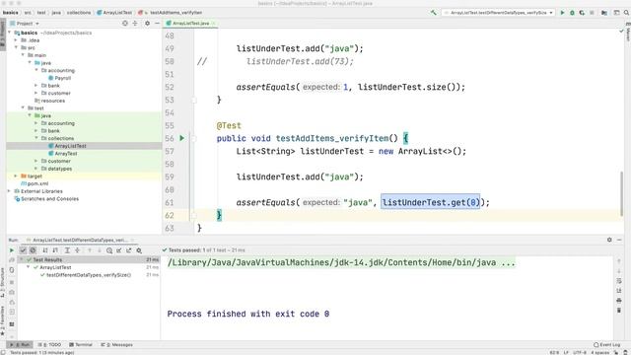This screenshot has width=631, height=355.
Task: Open the Messages tool window tab
Action: tap(117, 345)
